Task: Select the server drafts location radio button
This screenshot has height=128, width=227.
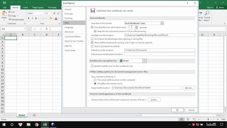Action: pyautogui.click(x=95, y=80)
